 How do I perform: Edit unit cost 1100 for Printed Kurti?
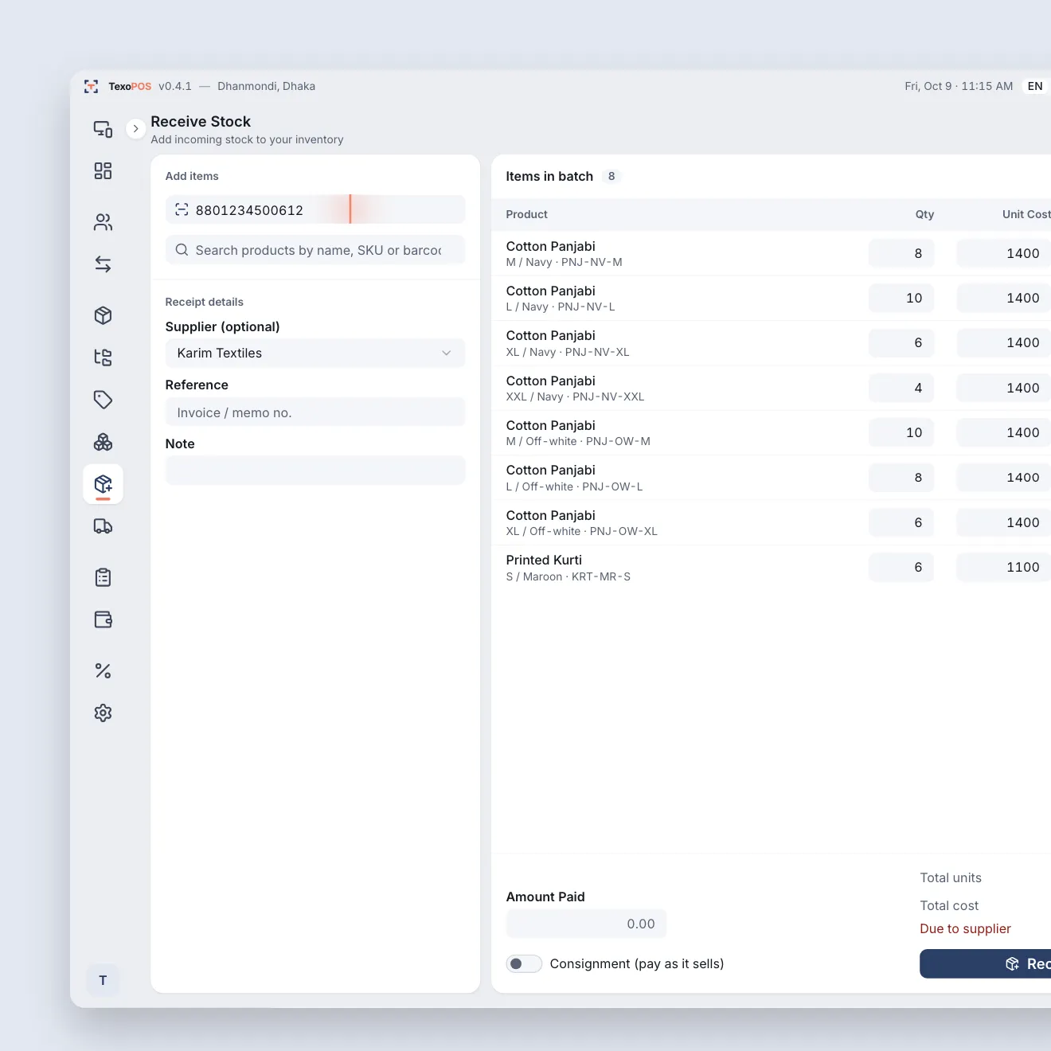[x=1004, y=567]
